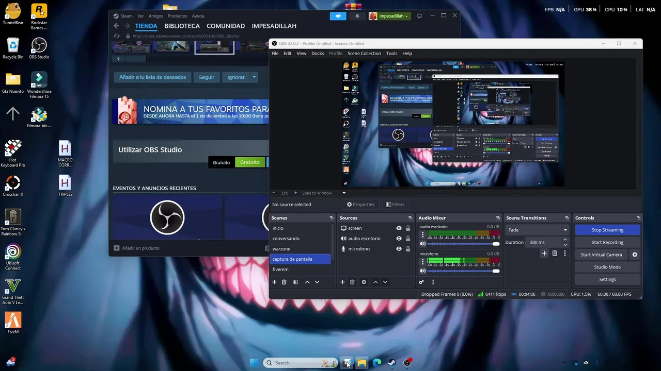
Task: Open OBS Tools menu
Action: pyautogui.click(x=391, y=54)
